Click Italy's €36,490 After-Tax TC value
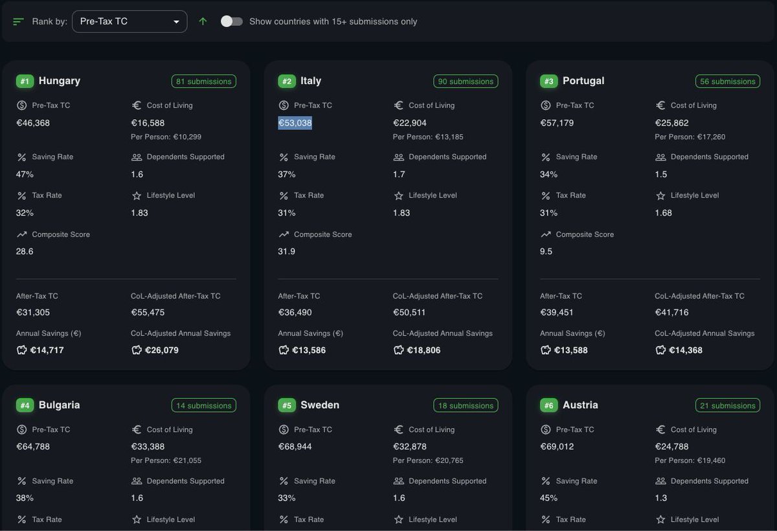 [x=295, y=312]
